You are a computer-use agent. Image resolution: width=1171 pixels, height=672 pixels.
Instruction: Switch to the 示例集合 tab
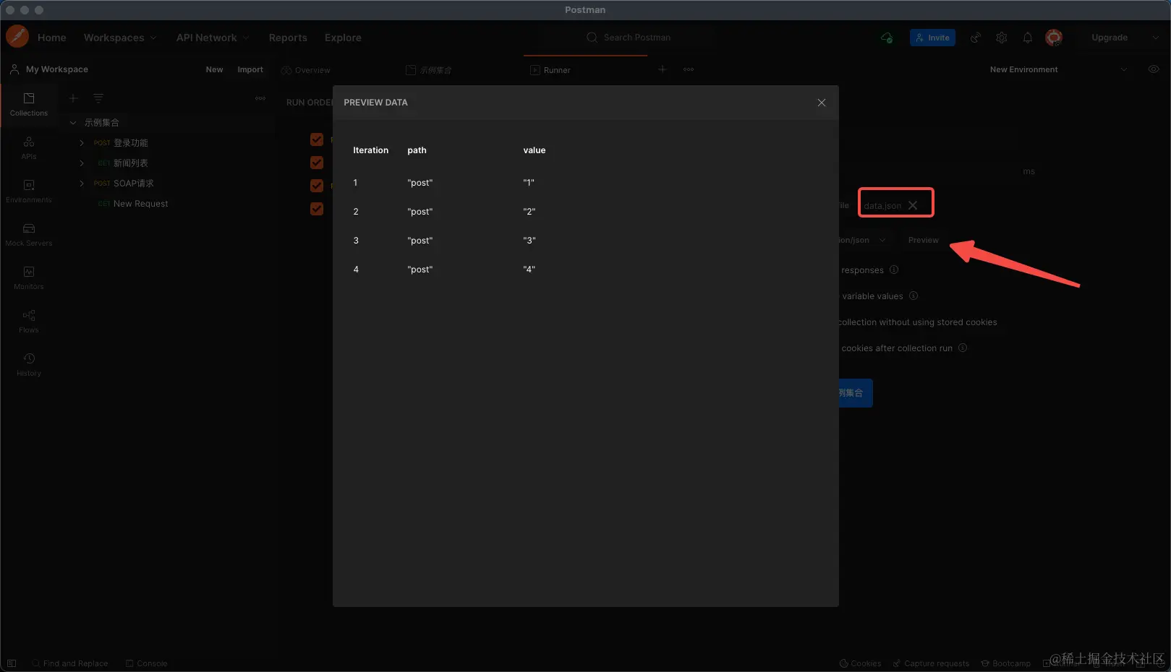tap(429, 70)
